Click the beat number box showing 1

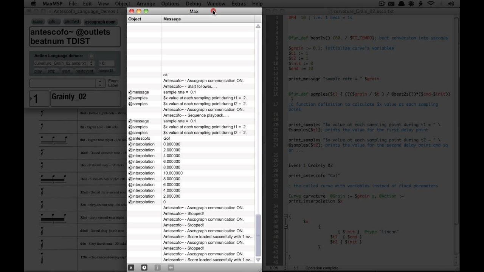pyautogui.click(x=39, y=99)
